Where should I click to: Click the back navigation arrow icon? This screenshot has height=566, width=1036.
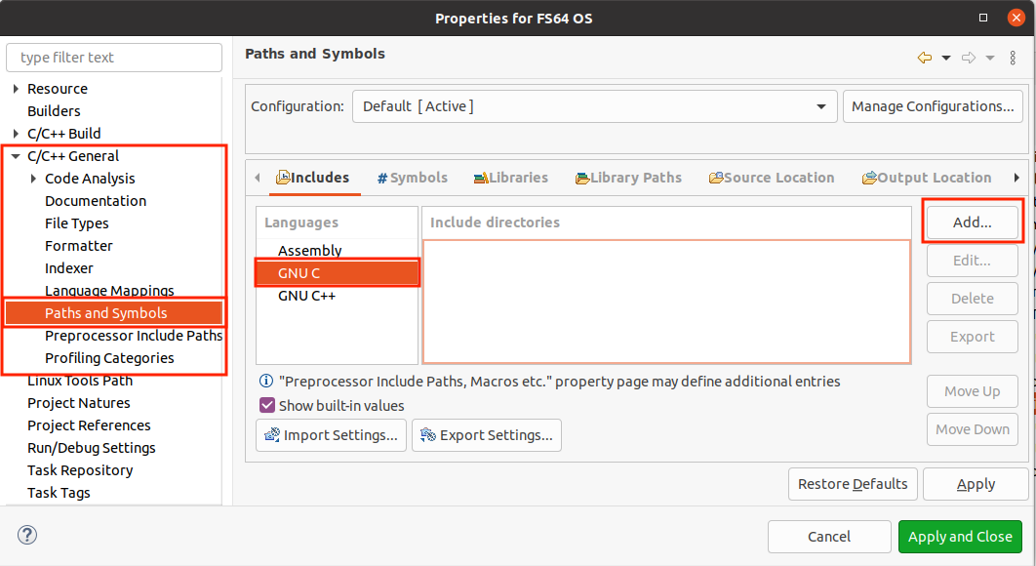pyautogui.click(x=925, y=59)
